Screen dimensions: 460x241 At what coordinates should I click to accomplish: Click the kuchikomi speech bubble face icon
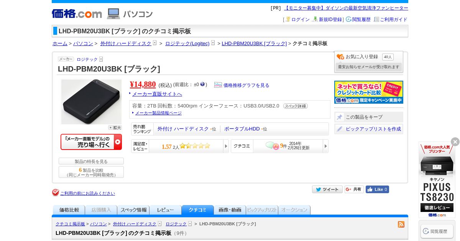click(x=272, y=146)
